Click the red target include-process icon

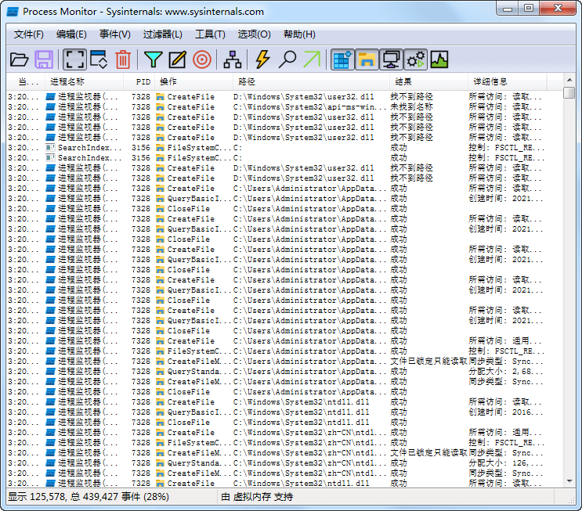pos(201,59)
